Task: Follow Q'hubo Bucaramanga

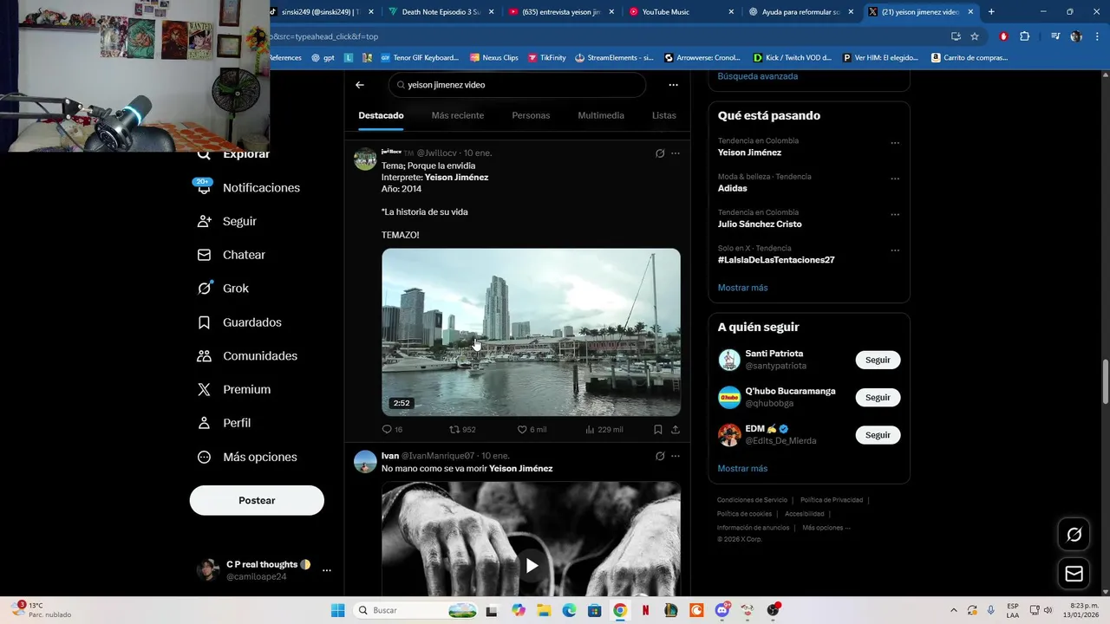Action: [x=878, y=397]
